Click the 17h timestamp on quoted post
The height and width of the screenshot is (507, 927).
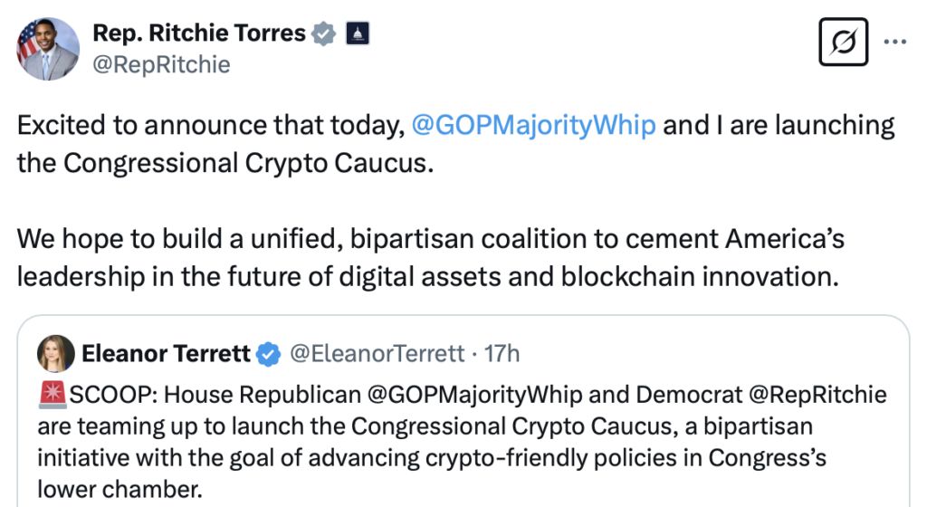(502, 353)
